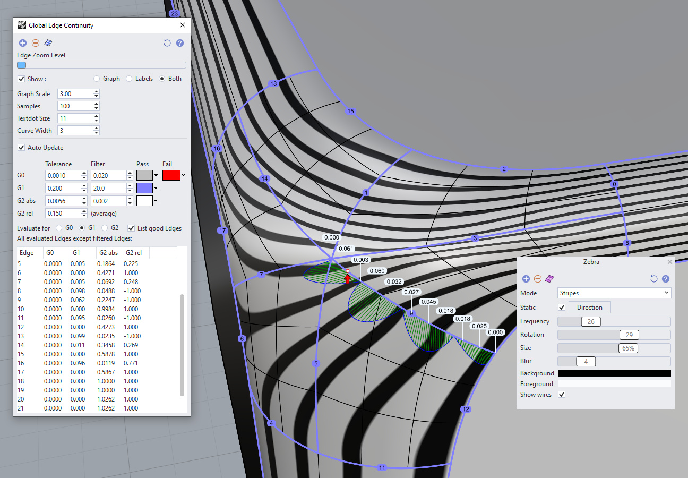
Task: Uncheck the Show wires checkbox
Action: pyautogui.click(x=562, y=395)
